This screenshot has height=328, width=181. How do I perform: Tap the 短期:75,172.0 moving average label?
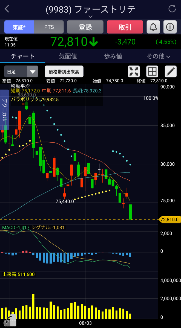25,91
